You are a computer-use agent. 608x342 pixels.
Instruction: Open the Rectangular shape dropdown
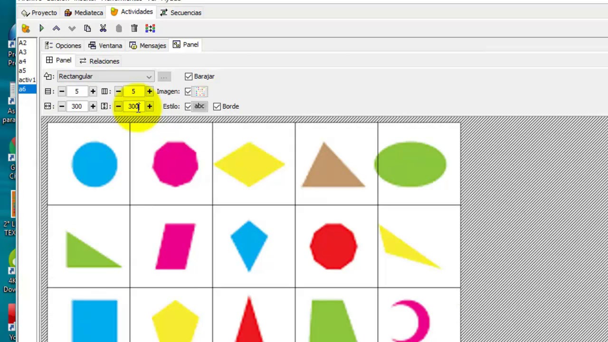coord(105,76)
